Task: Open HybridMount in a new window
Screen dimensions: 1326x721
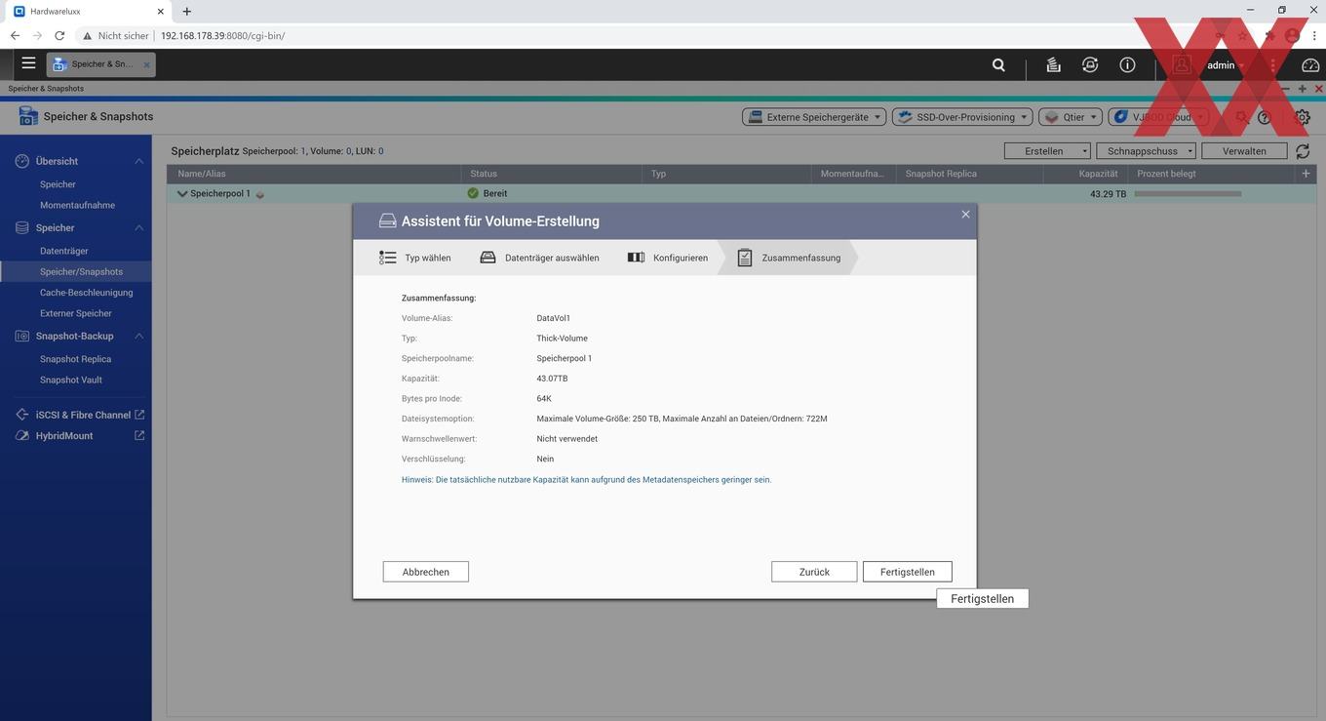Action: tap(139, 435)
